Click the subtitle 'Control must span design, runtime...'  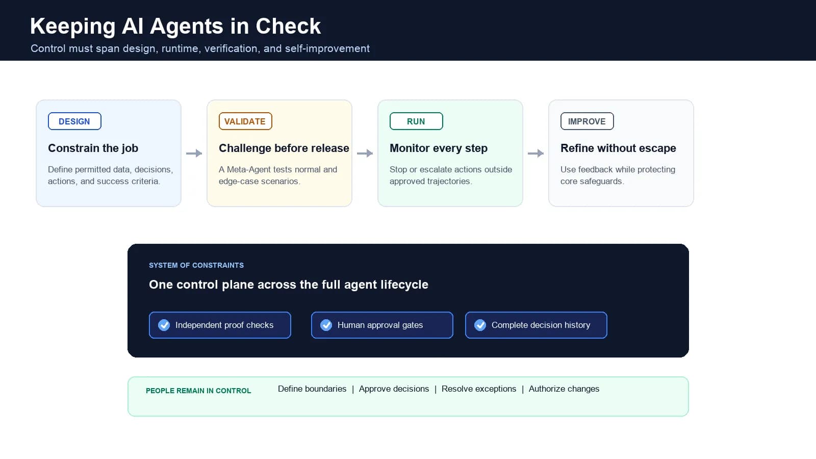point(200,48)
